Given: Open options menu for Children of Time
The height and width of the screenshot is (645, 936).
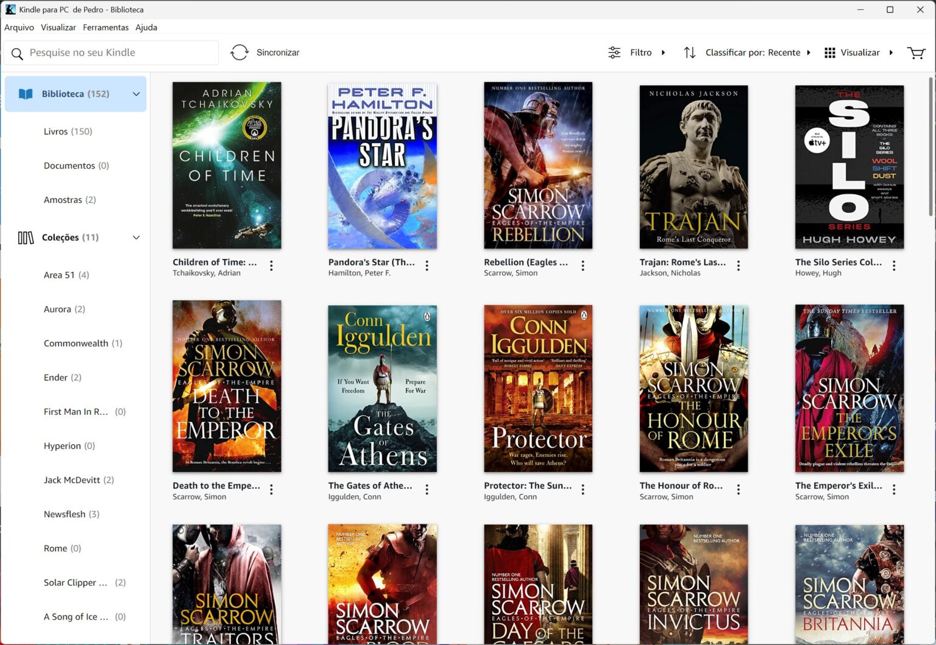Looking at the screenshot, I should (271, 266).
